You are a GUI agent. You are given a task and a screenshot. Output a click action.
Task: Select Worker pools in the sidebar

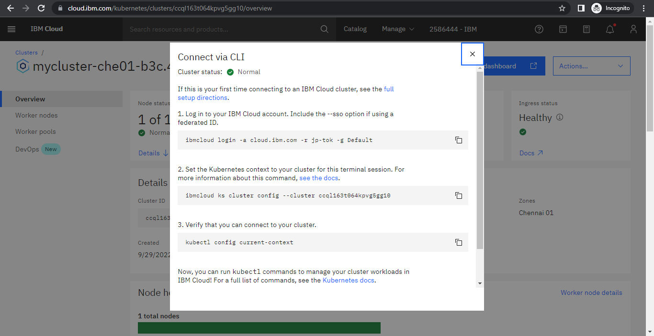pyautogui.click(x=35, y=131)
